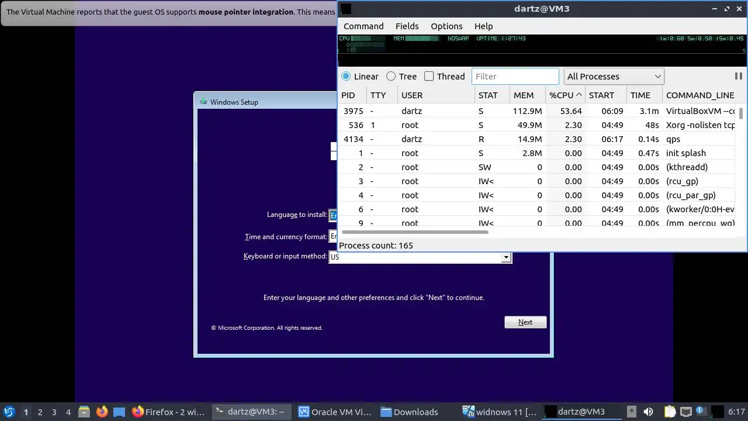
Task: Open the Options menu
Action: coord(446,26)
